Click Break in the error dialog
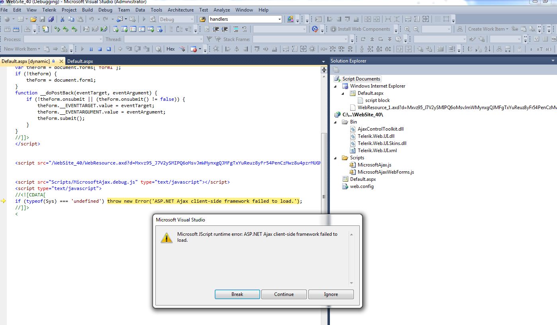Screen dimensions: 557x325 [x=237, y=294]
